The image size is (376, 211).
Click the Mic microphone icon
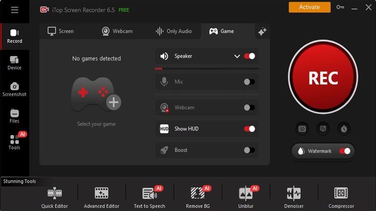tap(164, 82)
